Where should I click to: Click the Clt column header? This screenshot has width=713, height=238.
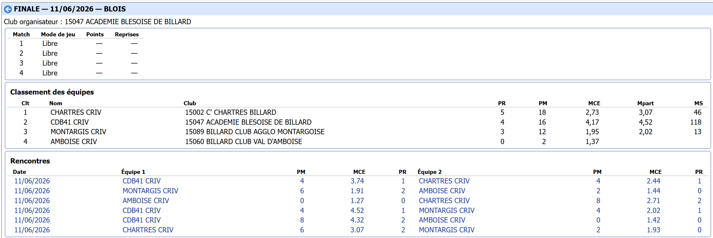point(25,103)
